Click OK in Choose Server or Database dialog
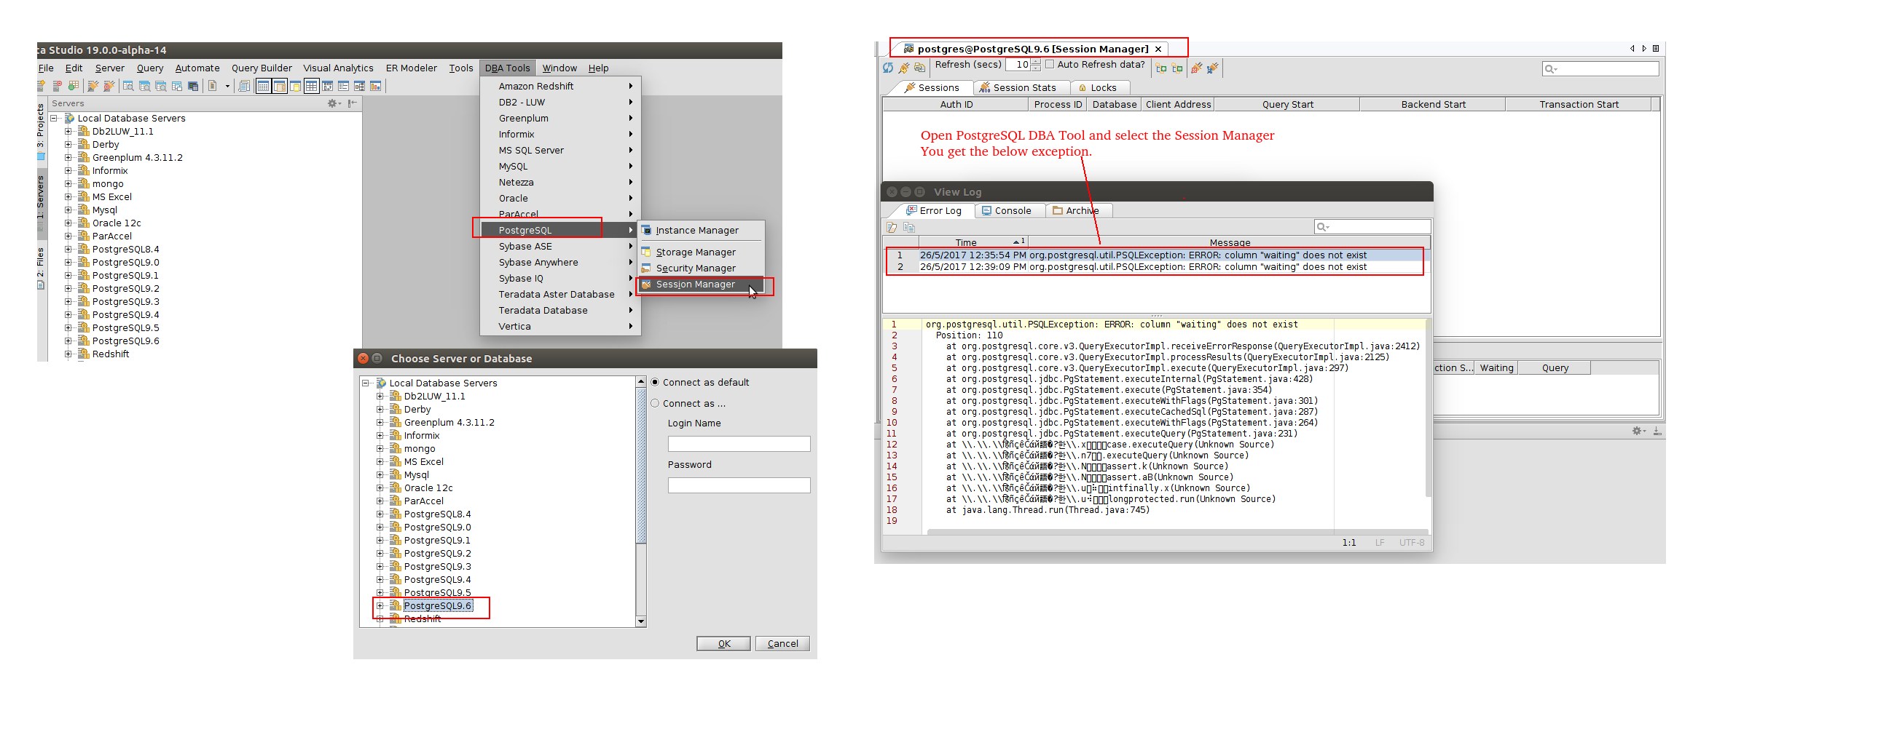1878x756 pixels. [x=724, y=644]
